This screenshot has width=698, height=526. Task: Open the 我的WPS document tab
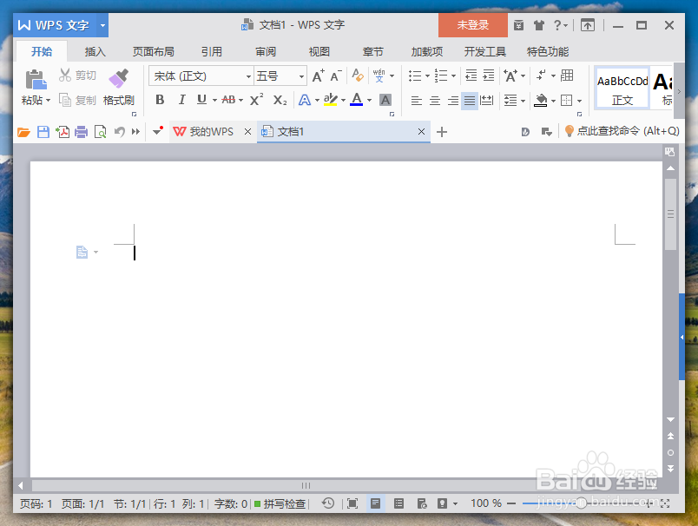(211, 132)
